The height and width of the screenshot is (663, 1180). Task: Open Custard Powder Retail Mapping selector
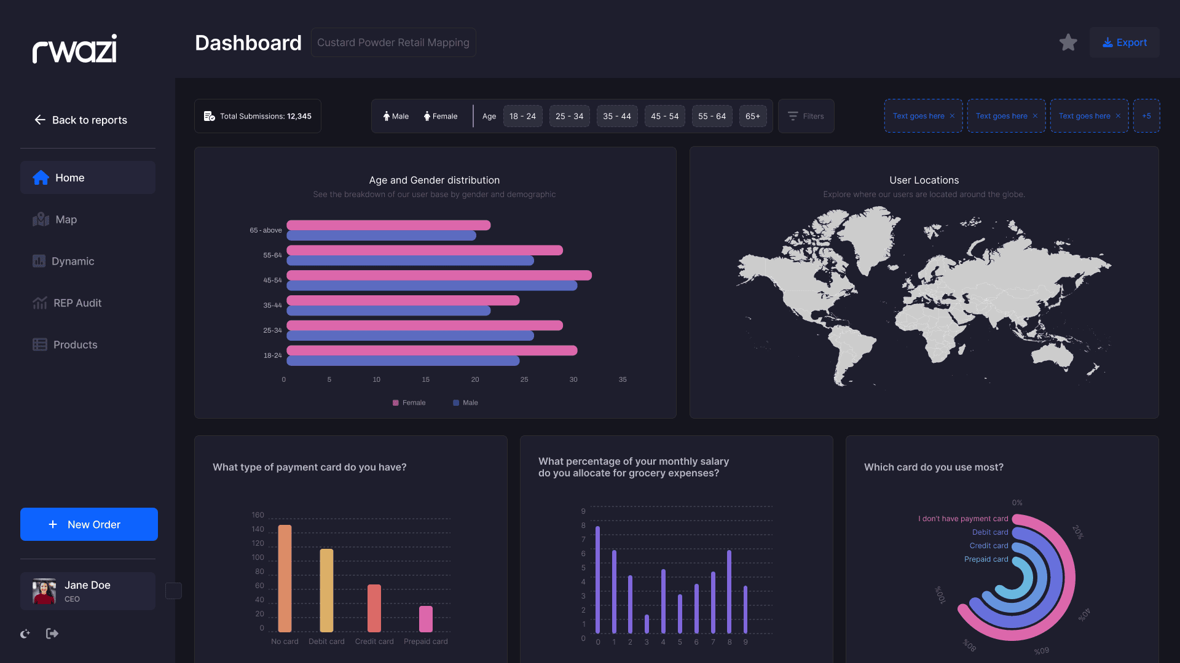coord(393,42)
